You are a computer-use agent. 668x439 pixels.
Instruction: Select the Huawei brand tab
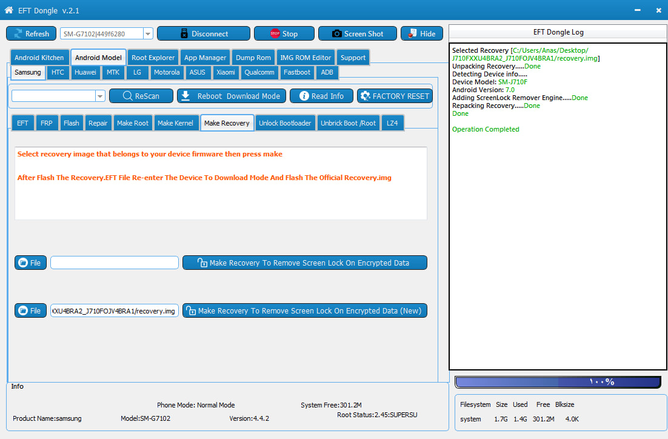(x=85, y=72)
